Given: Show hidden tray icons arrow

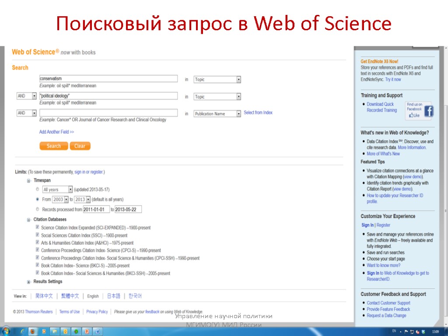Looking at the screenshot, I should [401, 332].
